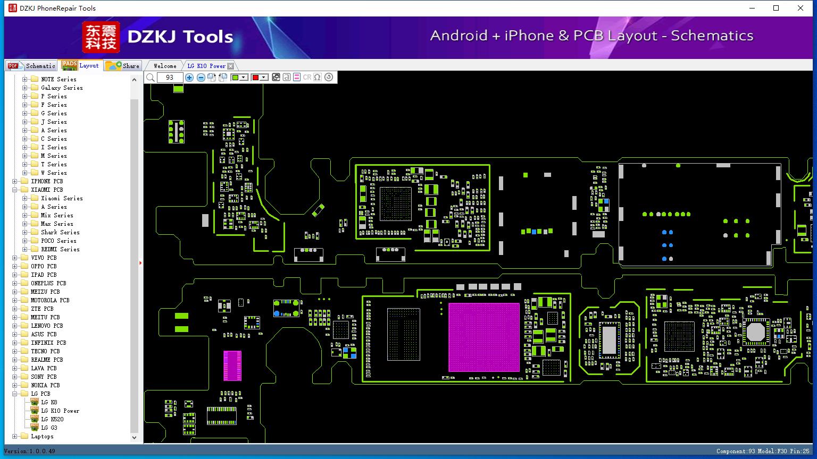Image resolution: width=817 pixels, height=459 pixels.
Task: Click the blue plus zoom-in icon
Action: point(189,78)
